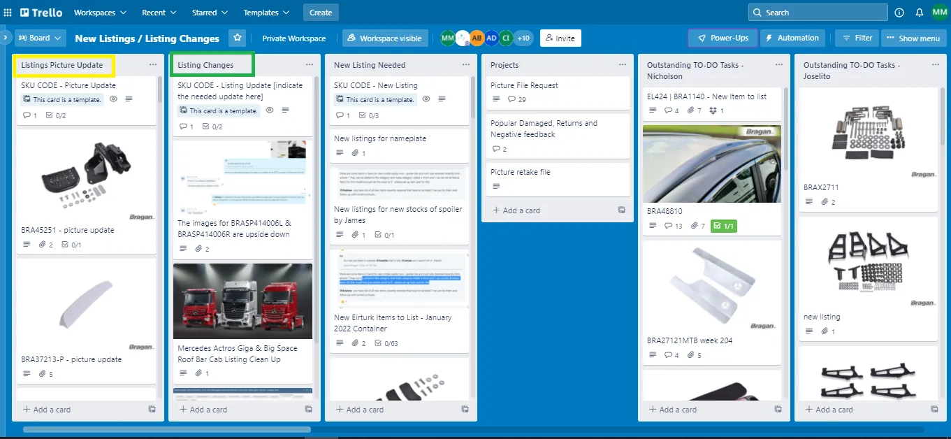Create from template icon in Listing Changes
Screen dimensions: 951x439
coord(308,410)
